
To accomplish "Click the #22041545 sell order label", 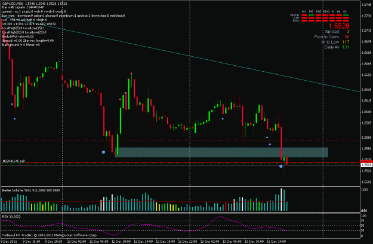I will [x=13, y=161].
